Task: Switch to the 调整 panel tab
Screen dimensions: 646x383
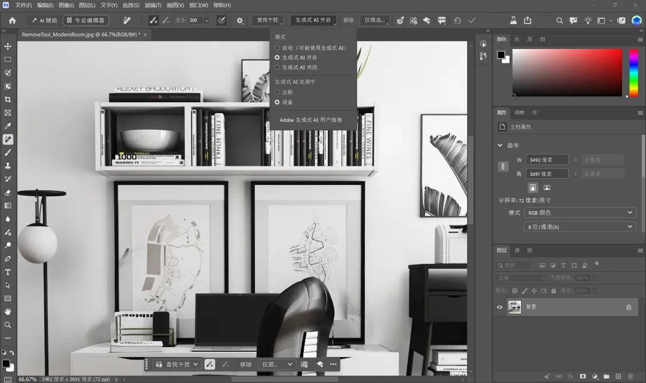Action: 519,113
